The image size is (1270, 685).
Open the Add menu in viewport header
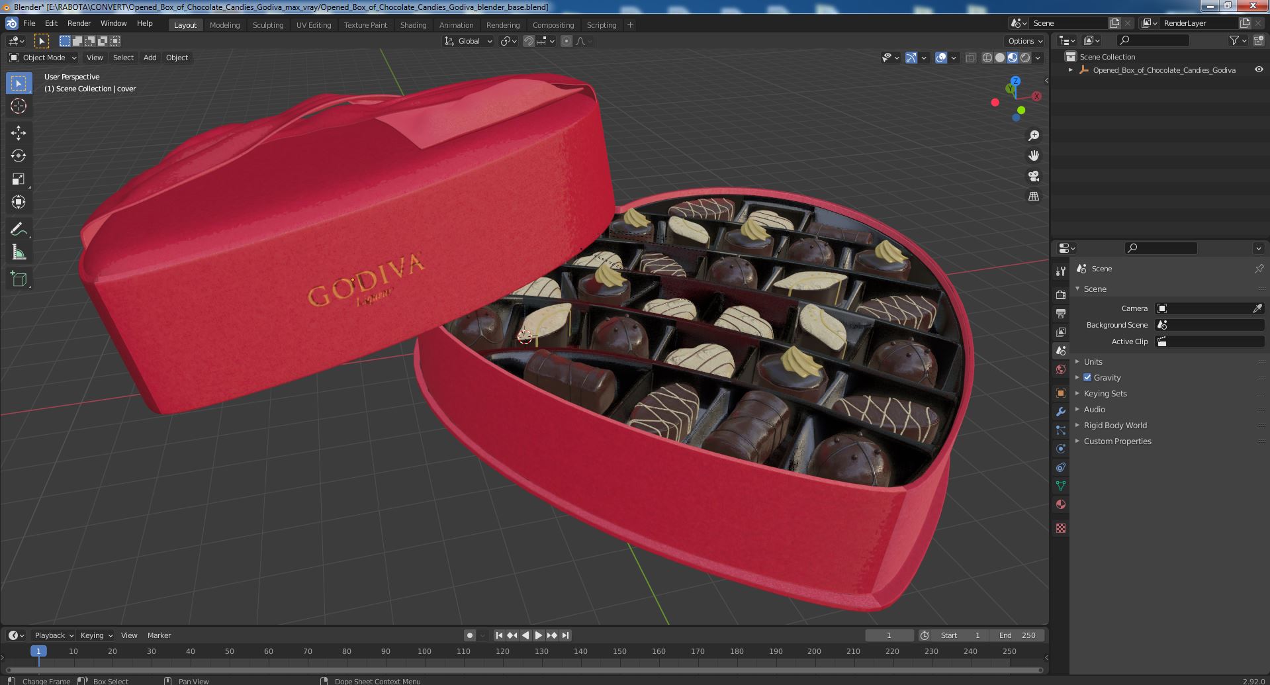(150, 58)
